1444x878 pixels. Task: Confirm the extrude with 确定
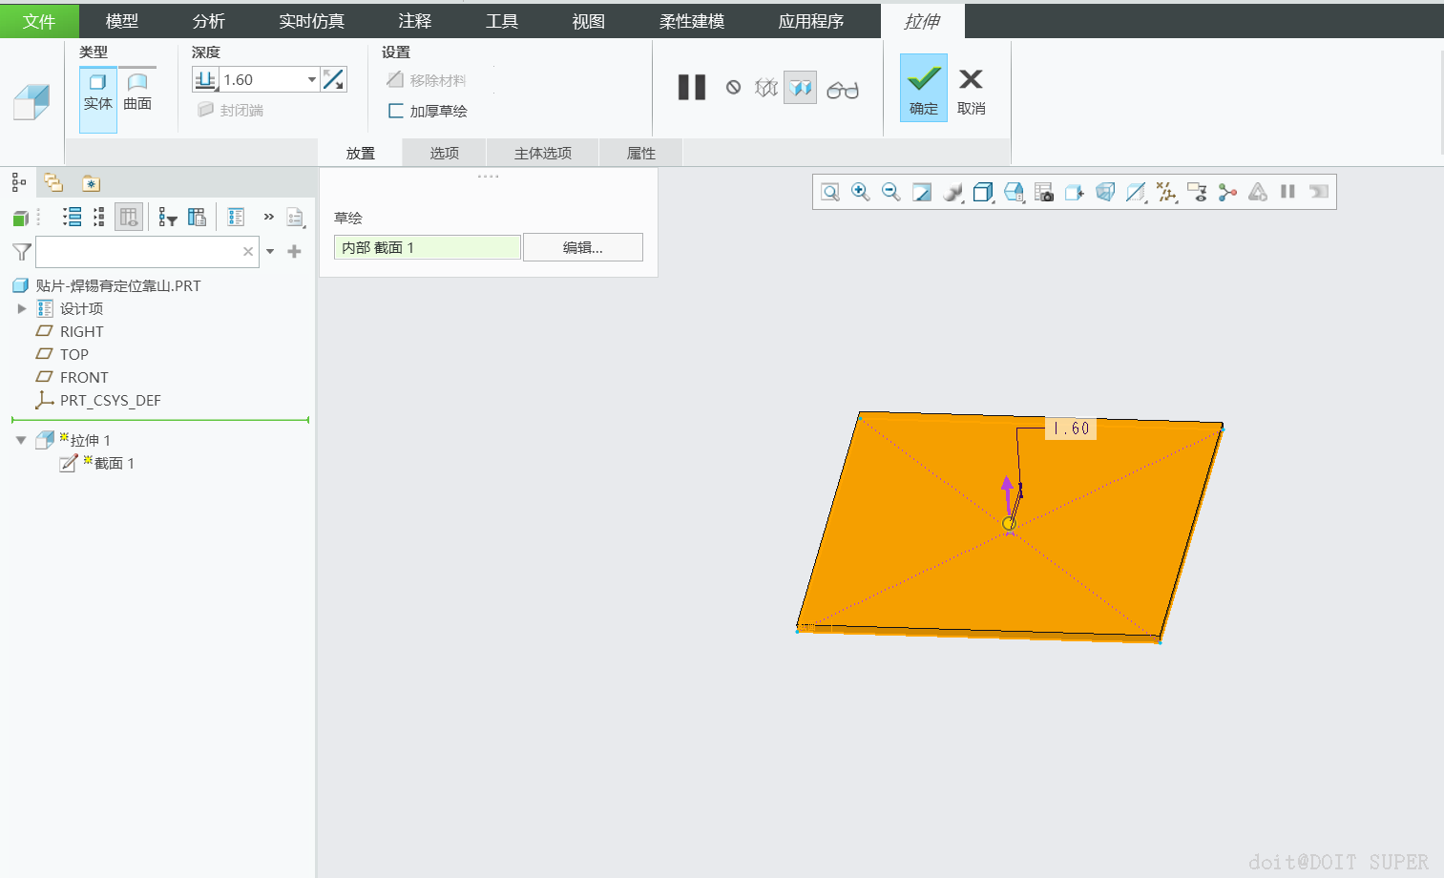pyautogui.click(x=923, y=88)
